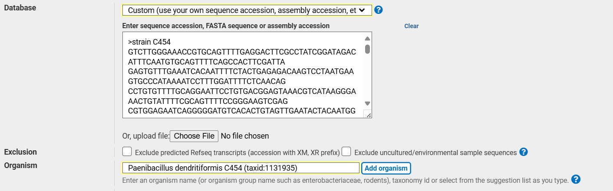613x191 pixels.
Task: Click Choose File to upload sequence
Action: pos(194,136)
